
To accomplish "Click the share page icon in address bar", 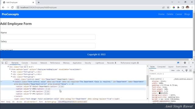I will [163, 7].
